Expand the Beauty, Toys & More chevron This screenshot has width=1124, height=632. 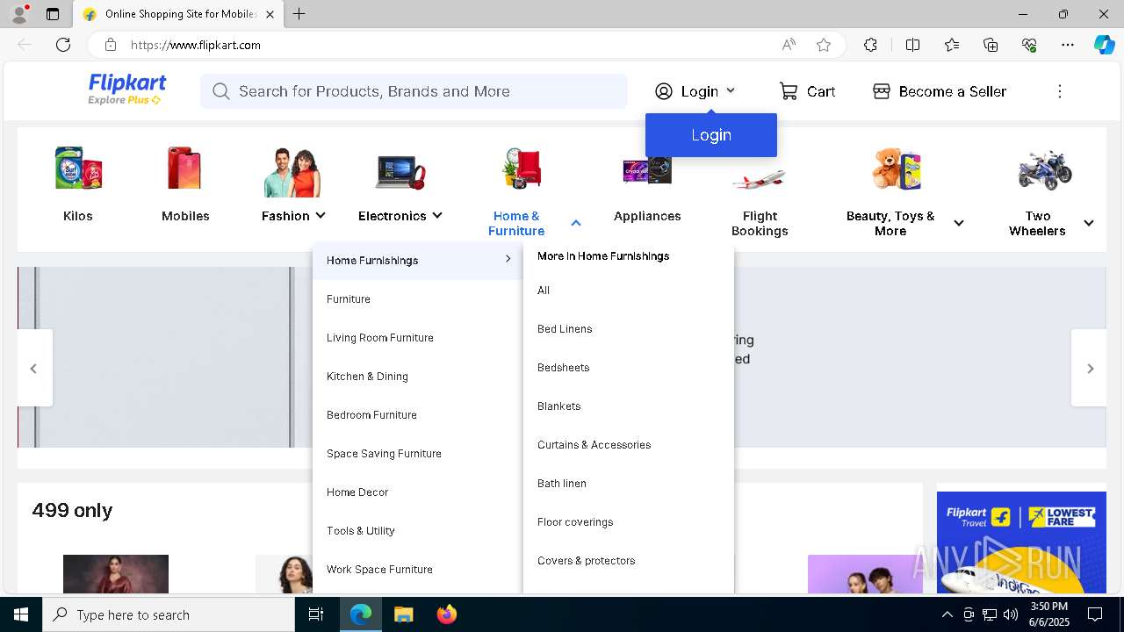click(x=959, y=224)
